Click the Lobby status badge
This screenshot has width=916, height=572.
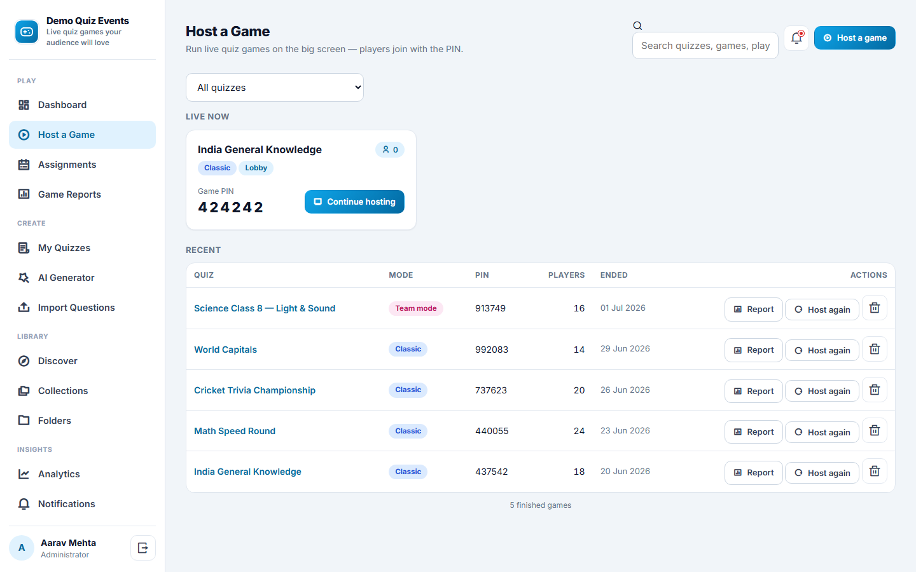pyautogui.click(x=256, y=168)
